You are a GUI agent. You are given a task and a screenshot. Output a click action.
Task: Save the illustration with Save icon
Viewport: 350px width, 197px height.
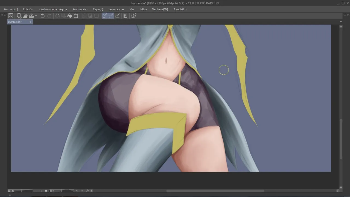point(31,16)
